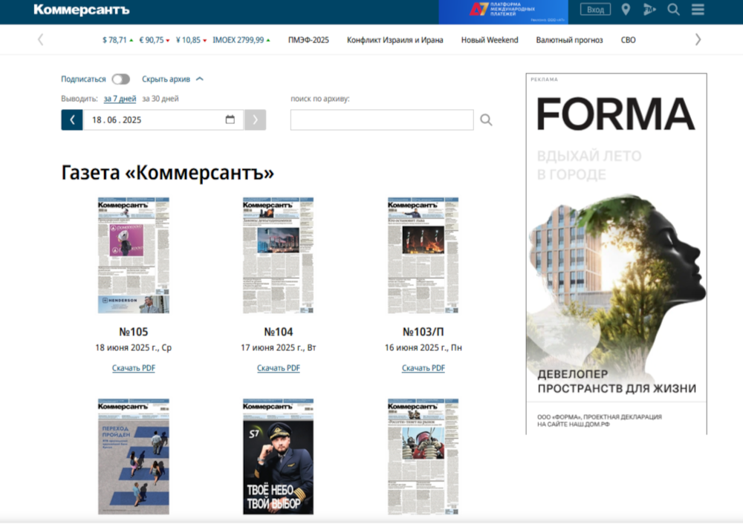
Task: Open issue №105 cover thumbnail
Action: pyautogui.click(x=134, y=255)
